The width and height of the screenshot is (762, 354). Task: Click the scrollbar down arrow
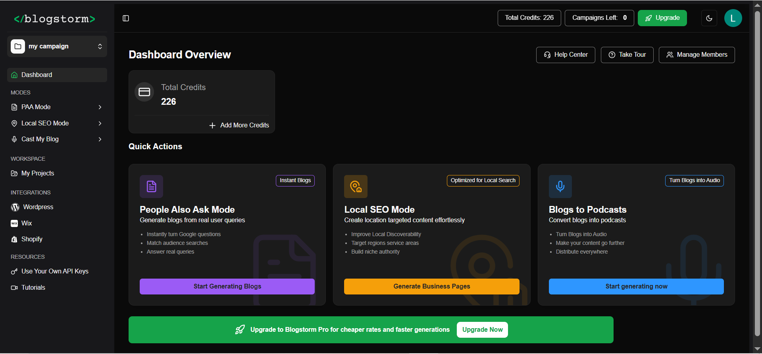[757, 349]
